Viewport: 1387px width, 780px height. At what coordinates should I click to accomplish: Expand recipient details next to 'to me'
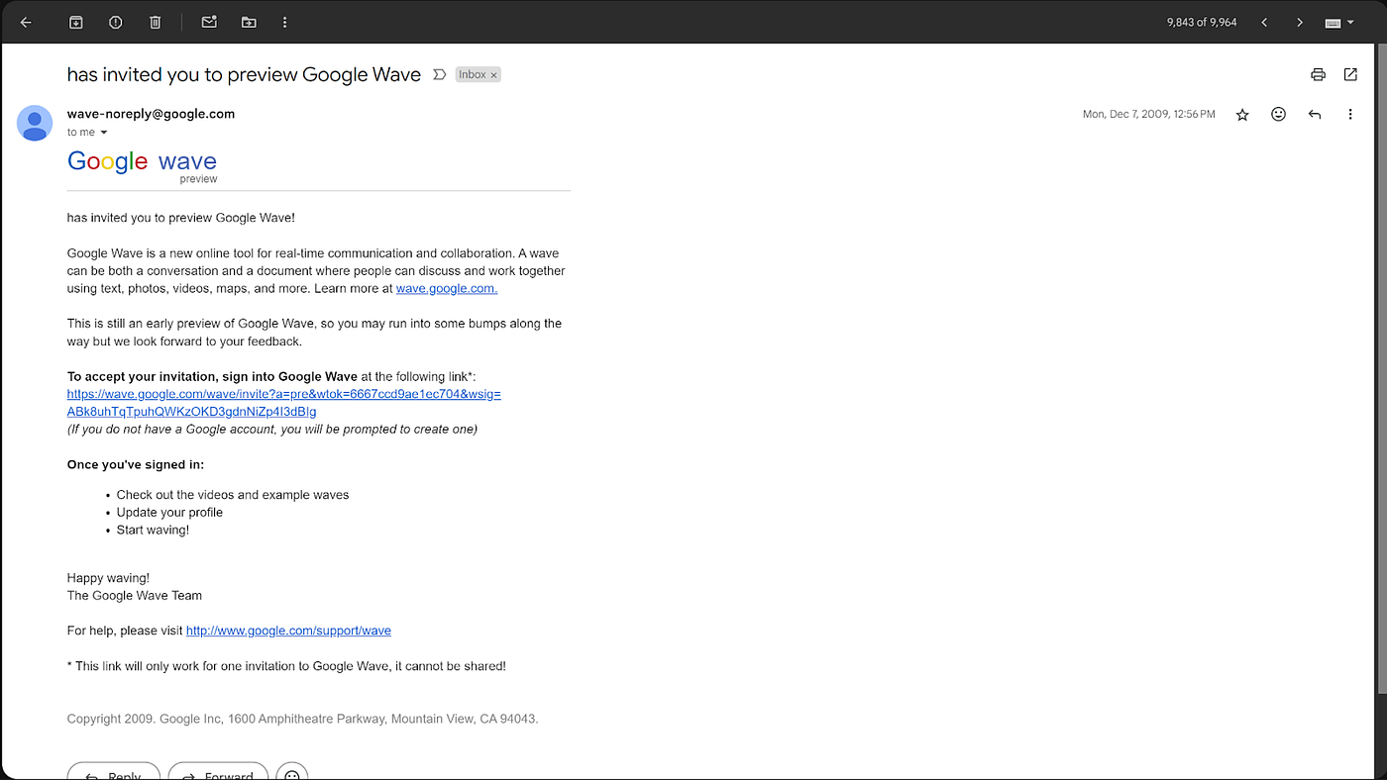point(104,133)
